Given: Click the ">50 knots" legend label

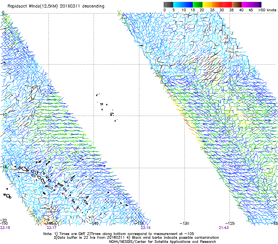Looking at the screenshot, I should [x=267, y=10].
